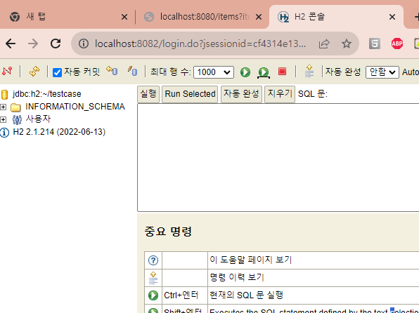
Task: Click the 중요 명령 heading
Action: (168, 232)
